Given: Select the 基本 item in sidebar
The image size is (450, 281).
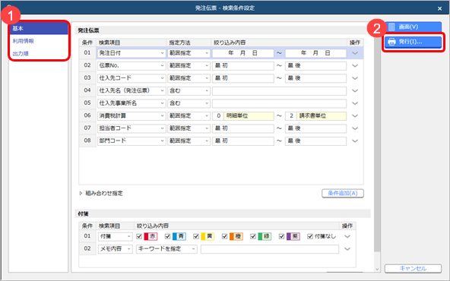Looking at the screenshot, I should (x=39, y=28).
